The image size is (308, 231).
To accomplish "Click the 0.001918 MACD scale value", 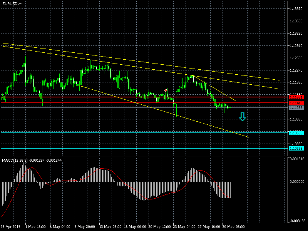I will pos(297,159).
